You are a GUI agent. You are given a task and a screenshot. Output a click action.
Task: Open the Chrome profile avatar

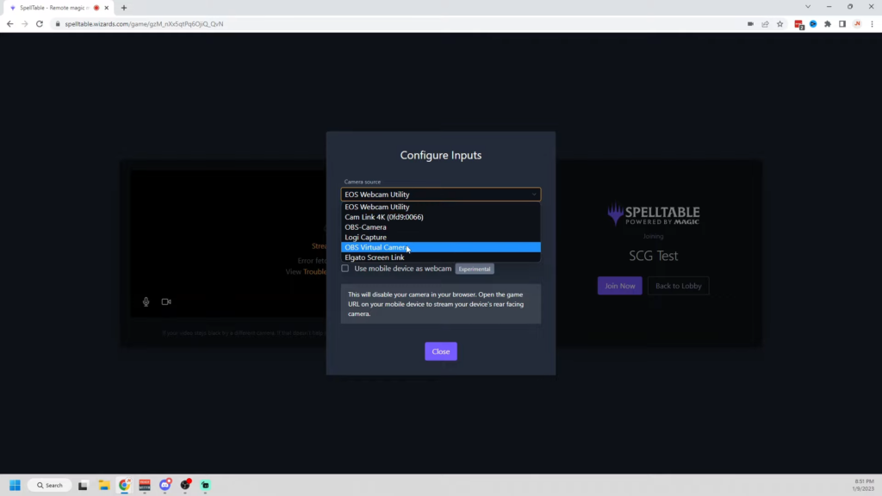[857, 24]
